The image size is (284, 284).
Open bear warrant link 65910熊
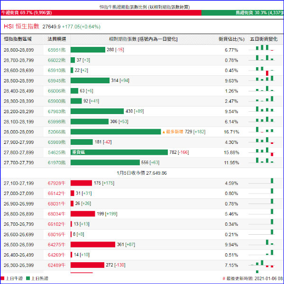(x=56, y=71)
